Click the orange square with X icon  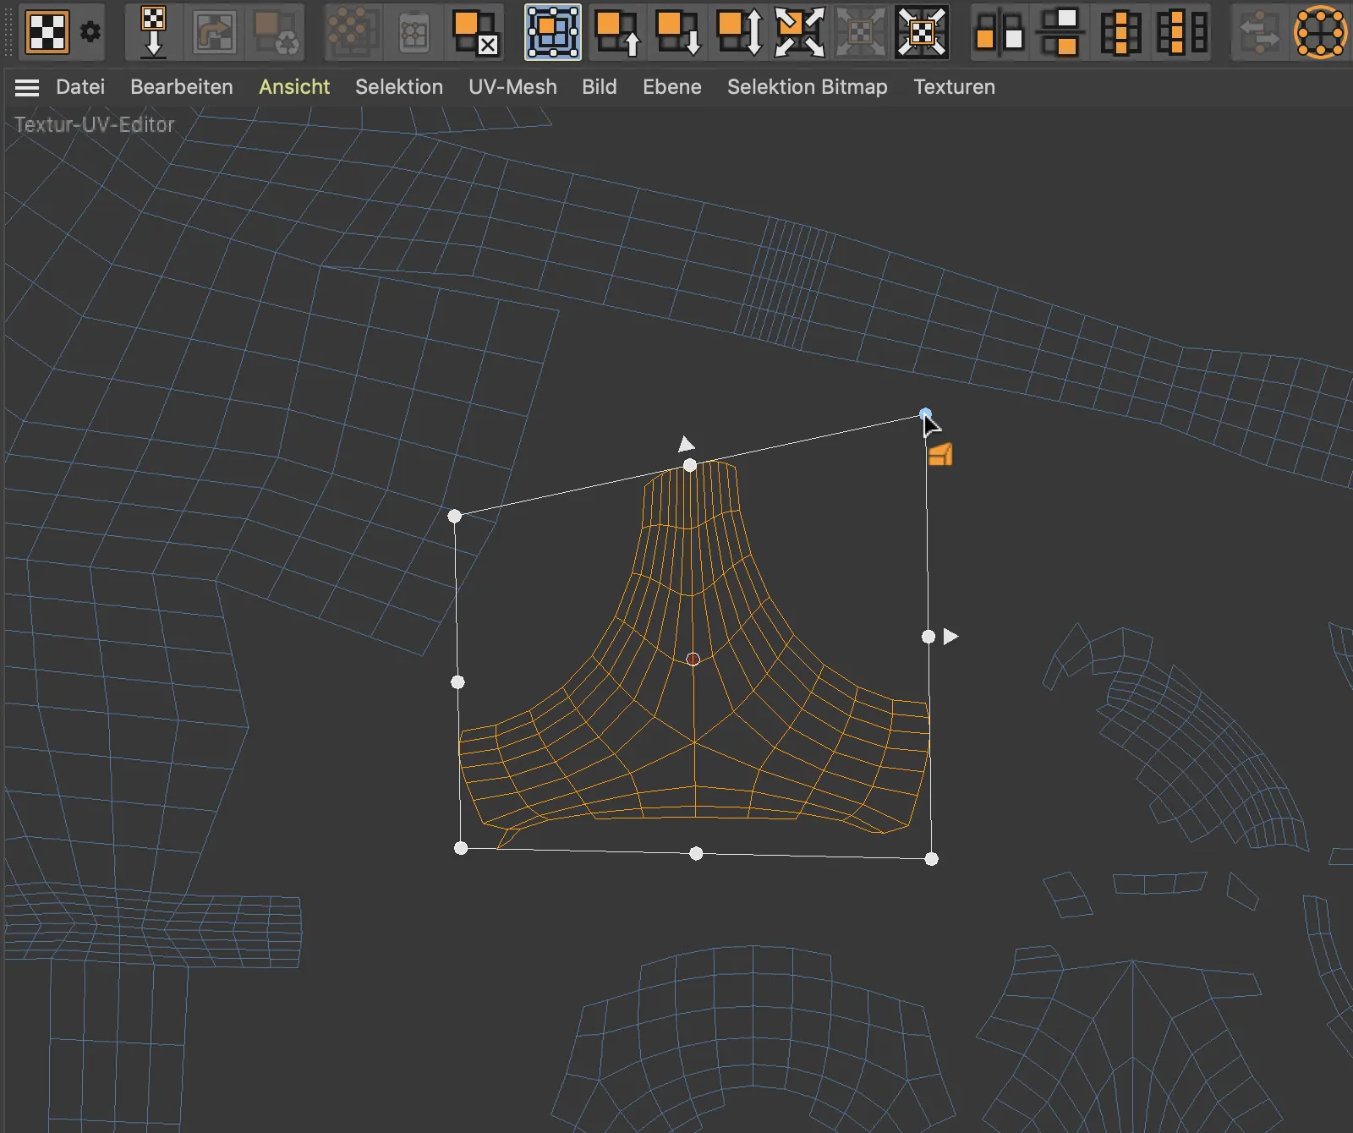pyautogui.click(x=474, y=32)
